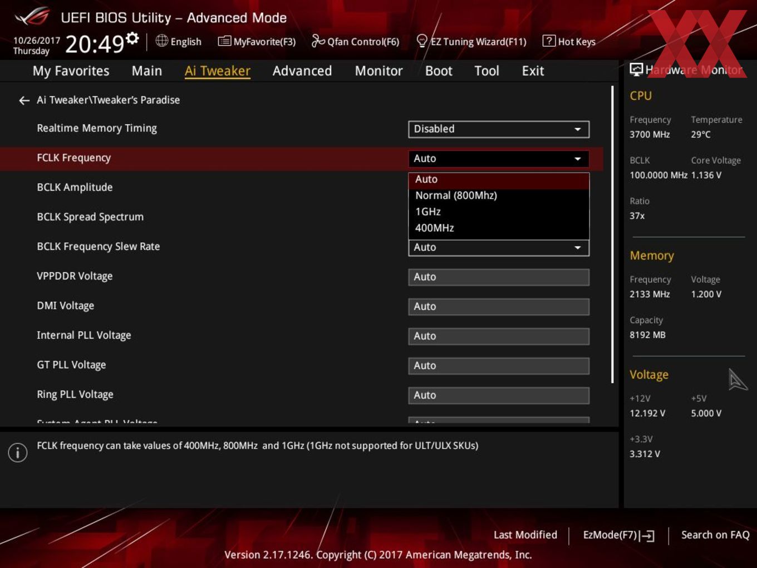757x568 pixels.
Task: Click the Hardware Monitor screen icon
Action: (x=636, y=70)
